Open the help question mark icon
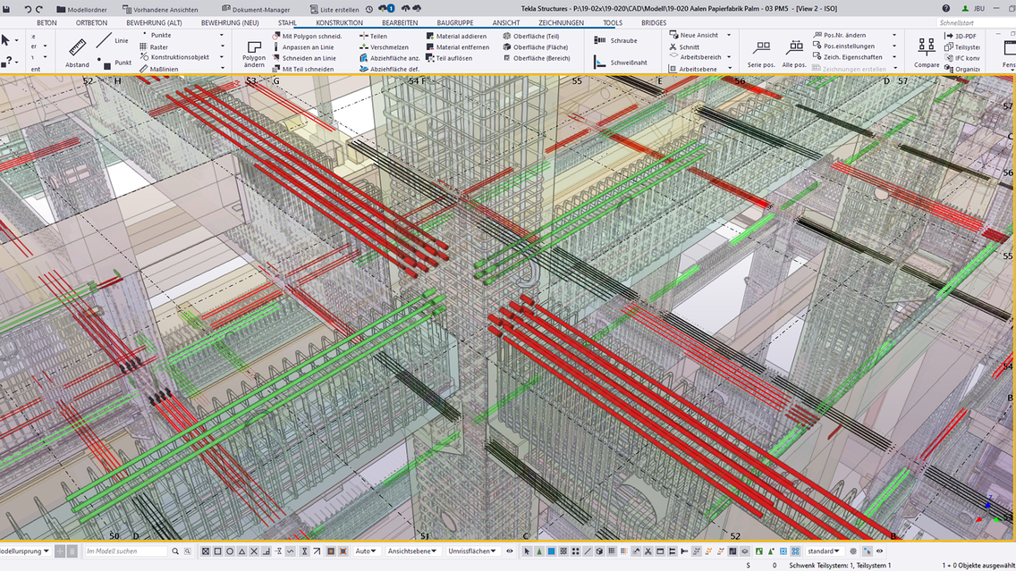 [946, 8]
